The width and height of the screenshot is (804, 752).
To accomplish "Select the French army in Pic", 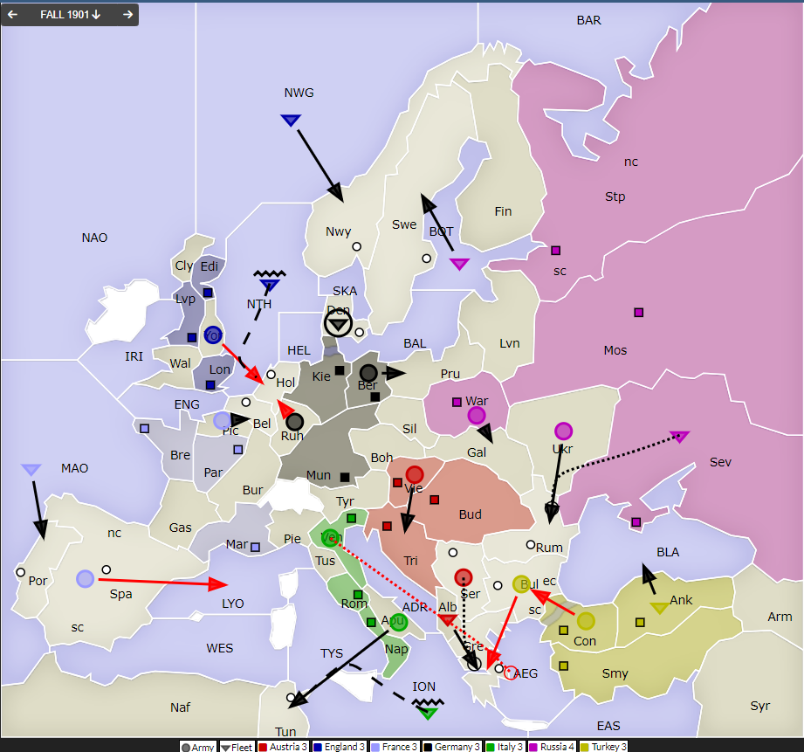I will (222, 420).
